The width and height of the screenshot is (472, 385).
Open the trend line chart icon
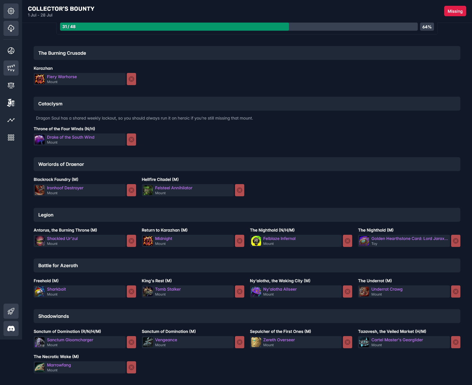point(11,120)
